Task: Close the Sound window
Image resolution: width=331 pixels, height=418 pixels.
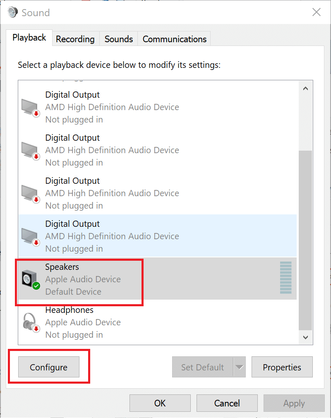Action: pyautogui.click(x=317, y=12)
